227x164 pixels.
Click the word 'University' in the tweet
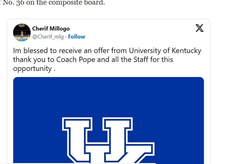pyautogui.click(x=145, y=51)
